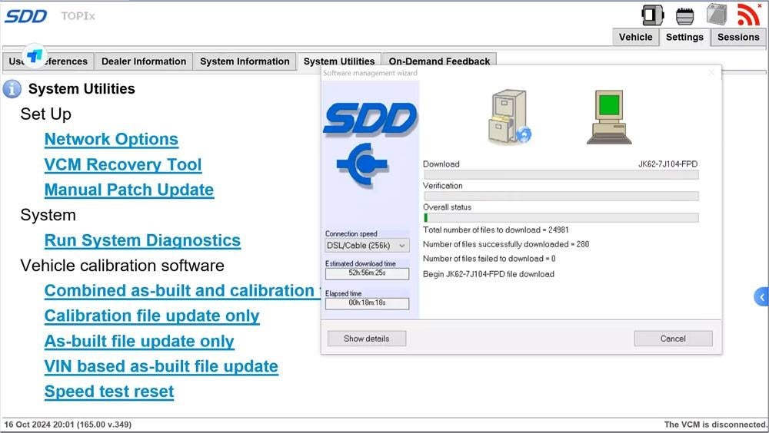
Task: Click the Verification progress bar
Action: [561, 196]
